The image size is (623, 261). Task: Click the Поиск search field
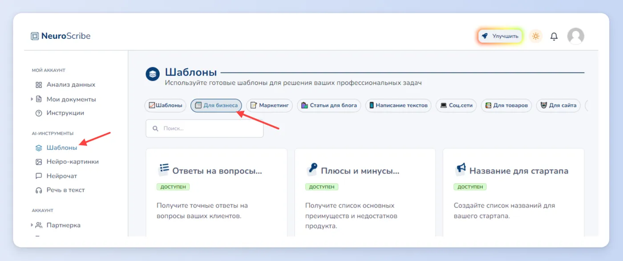point(205,128)
